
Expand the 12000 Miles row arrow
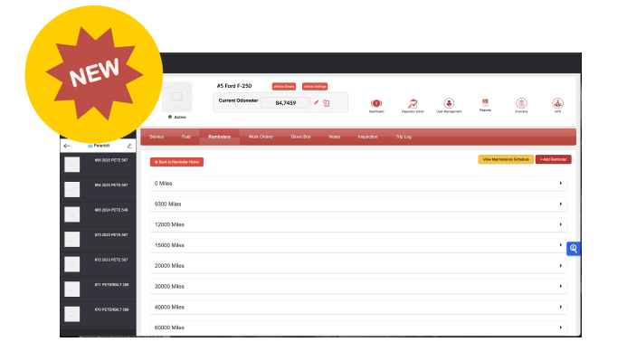click(561, 224)
